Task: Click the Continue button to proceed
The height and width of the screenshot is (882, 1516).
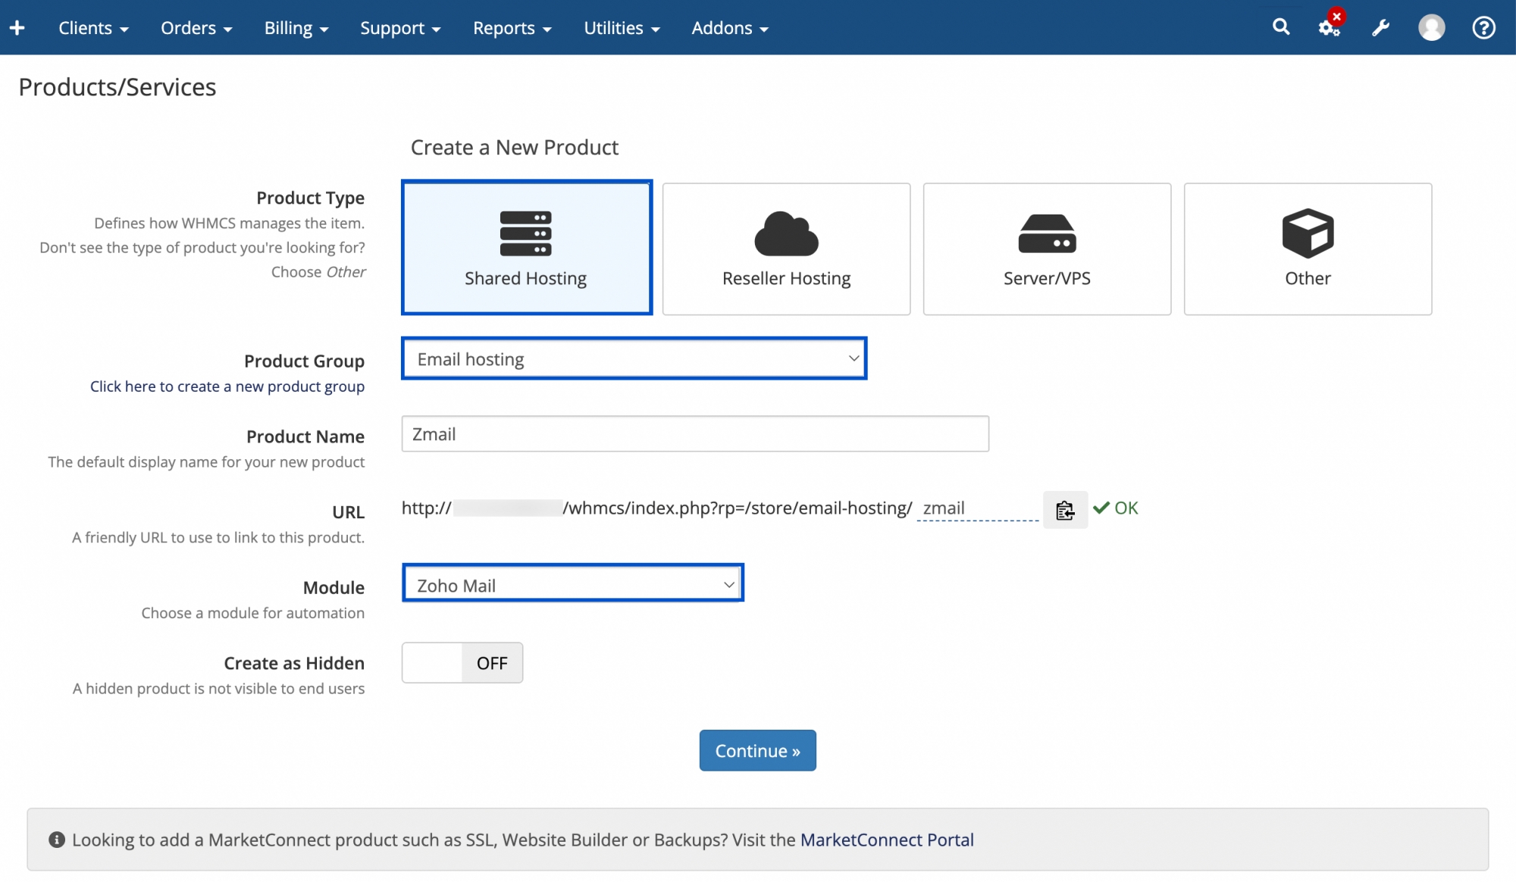Action: pyautogui.click(x=757, y=749)
